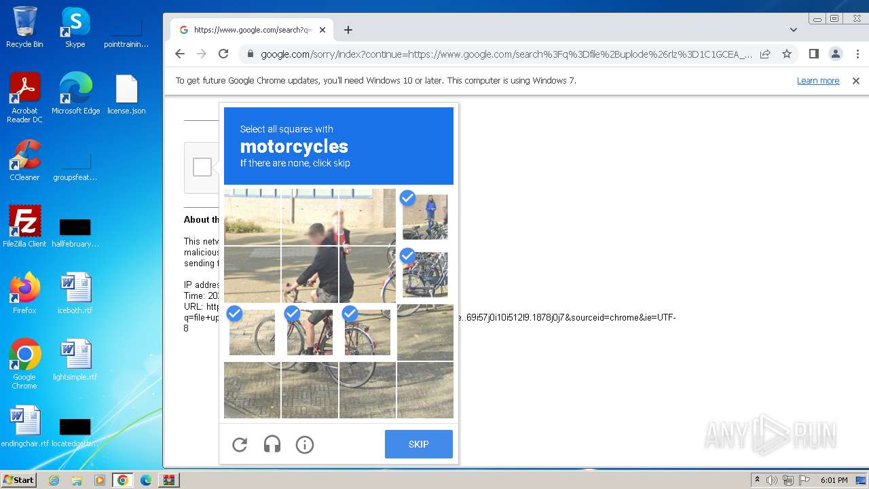Image resolution: width=869 pixels, height=489 pixels.
Task: Open network status tray icon
Action: coord(788,480)
